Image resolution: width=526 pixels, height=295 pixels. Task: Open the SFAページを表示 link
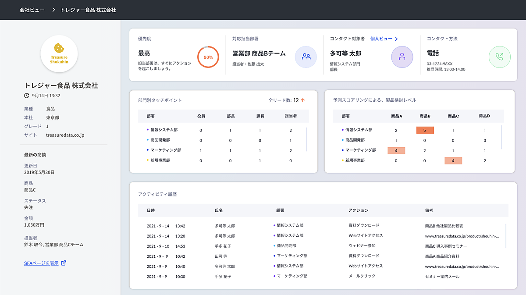pos(41,263)
